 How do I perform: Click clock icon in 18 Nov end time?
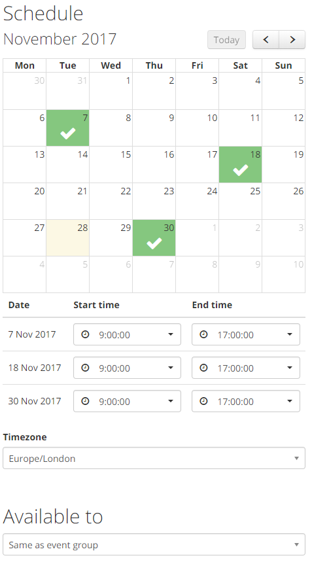click(x=203, y=368)
